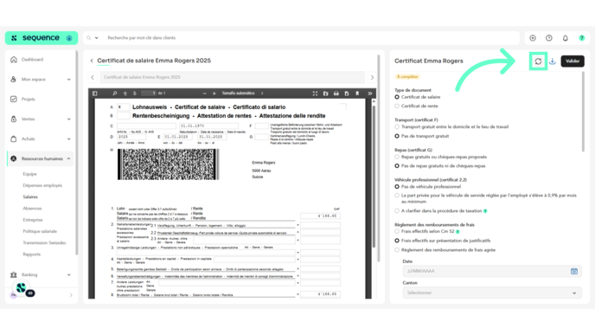Download the certificate using the blue download icon
The image size is (595, 335).
(553, 61)
